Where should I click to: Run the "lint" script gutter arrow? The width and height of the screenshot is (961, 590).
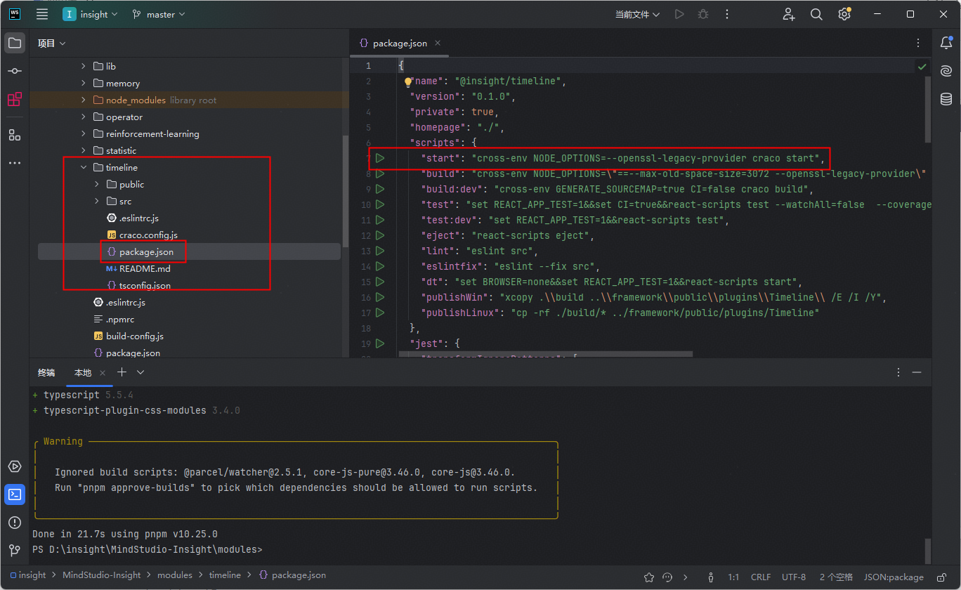(380, 251)
